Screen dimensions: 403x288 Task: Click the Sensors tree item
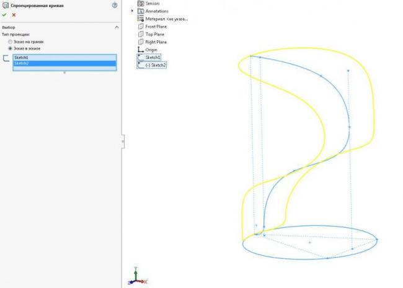pos(153,4)
